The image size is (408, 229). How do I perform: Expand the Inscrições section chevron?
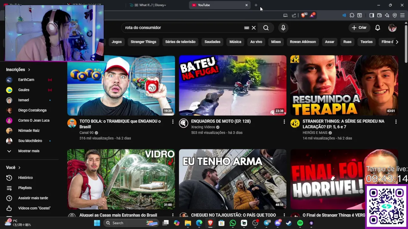29,70
